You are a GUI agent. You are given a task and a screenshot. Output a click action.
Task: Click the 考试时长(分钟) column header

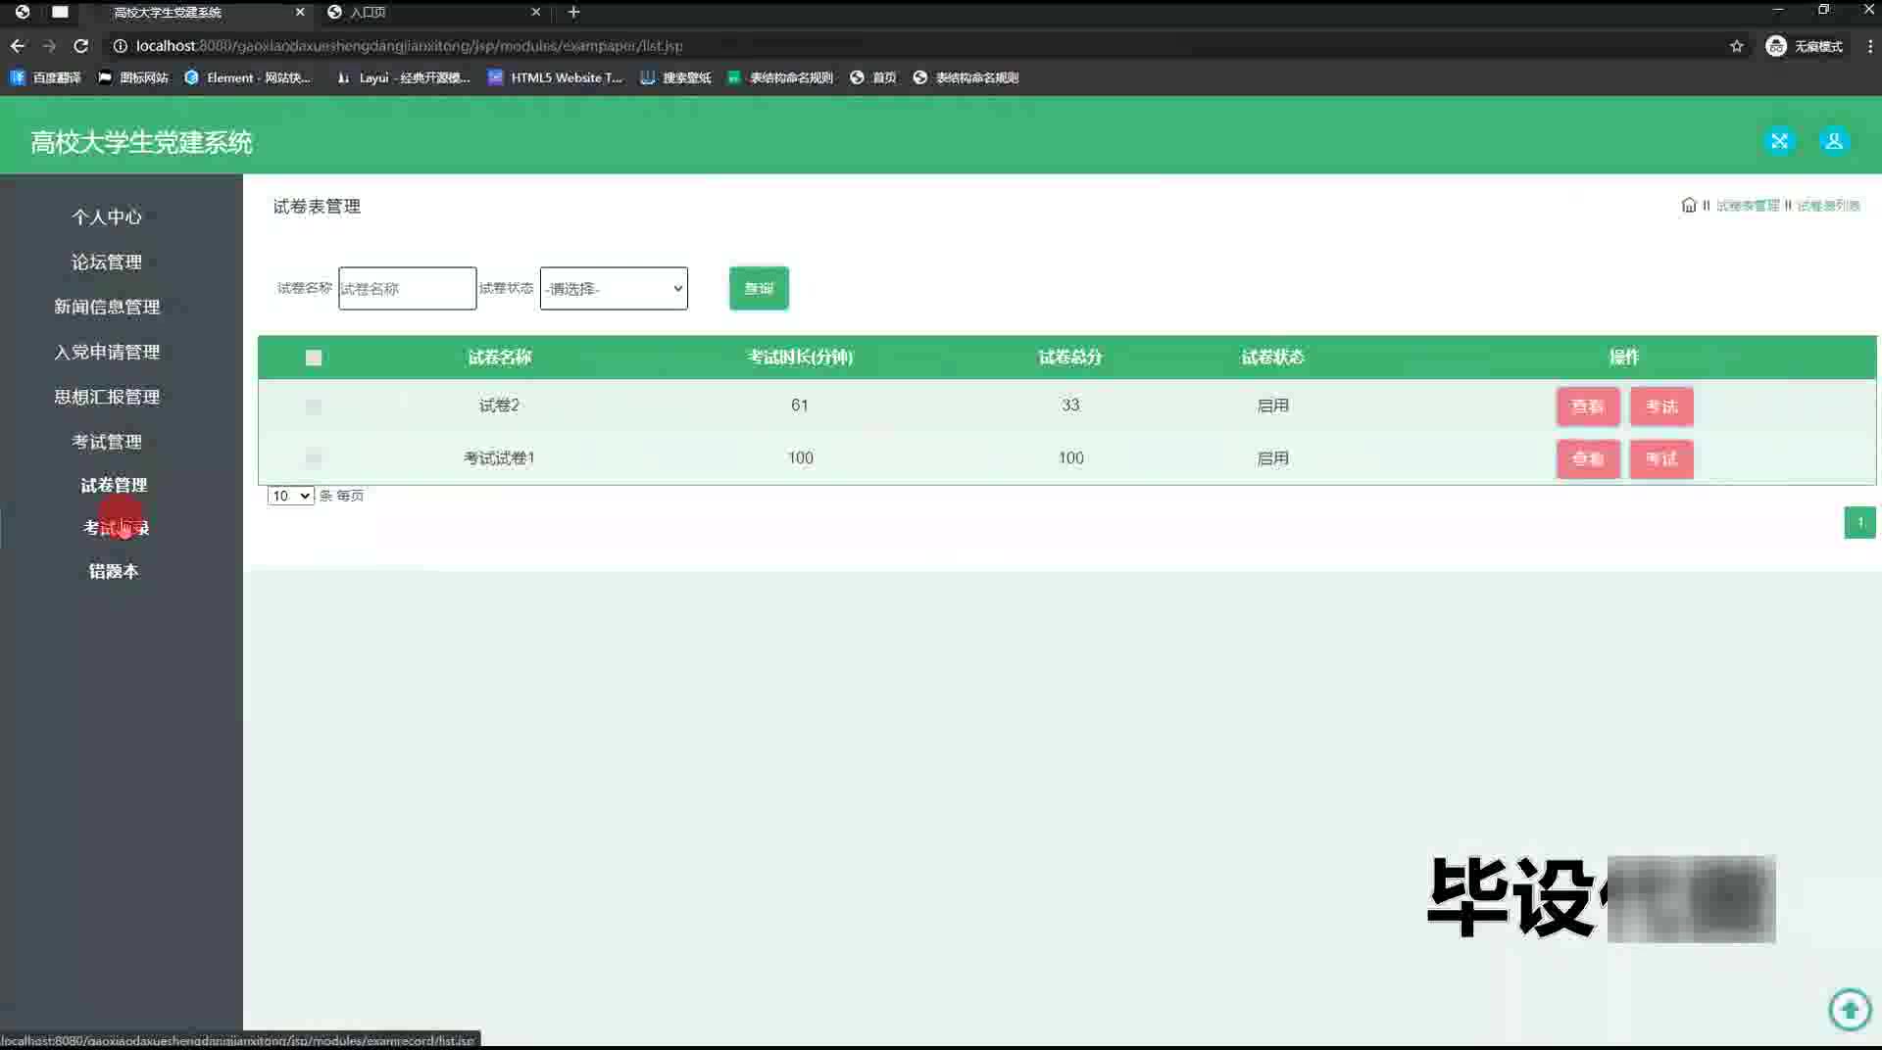tap(800, 358)
